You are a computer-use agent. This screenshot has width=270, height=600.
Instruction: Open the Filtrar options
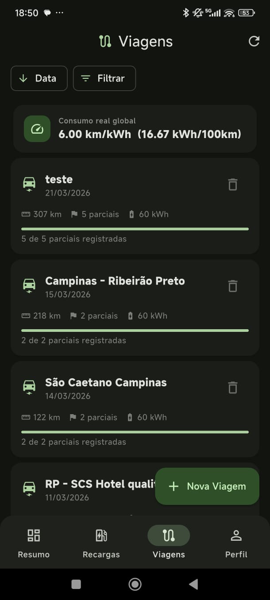coord(104,78)
